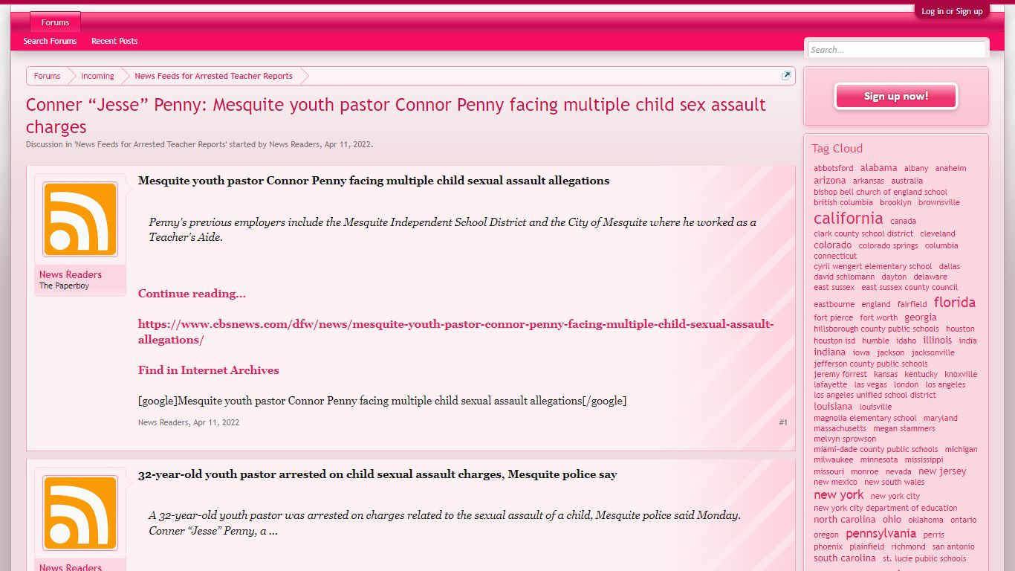
Task: Open Continue reading... link in first post
Action: coord(192,294)
